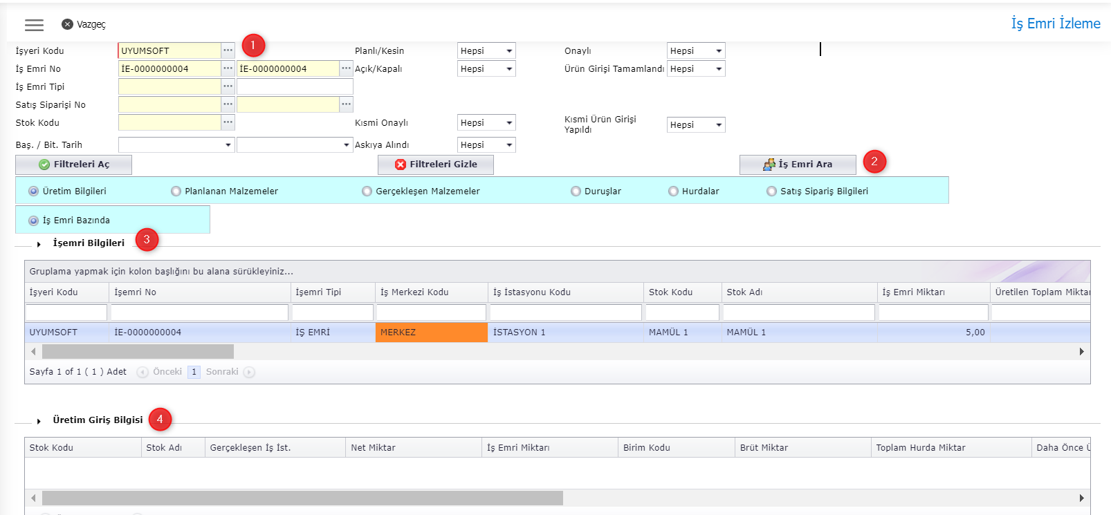Go to page 1 in pager
The height and width of the screenshot is (515, 1111).
pos(194,372)
